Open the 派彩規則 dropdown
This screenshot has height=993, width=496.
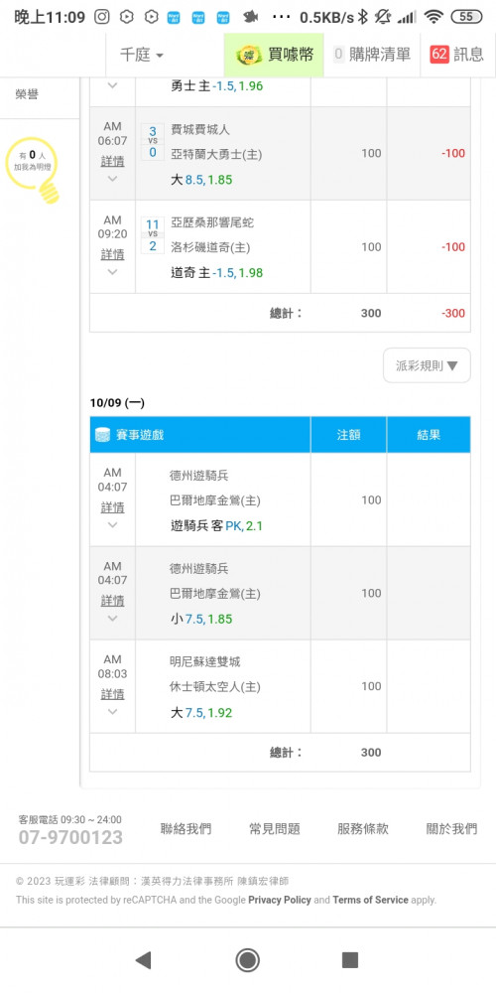point(427,365)
